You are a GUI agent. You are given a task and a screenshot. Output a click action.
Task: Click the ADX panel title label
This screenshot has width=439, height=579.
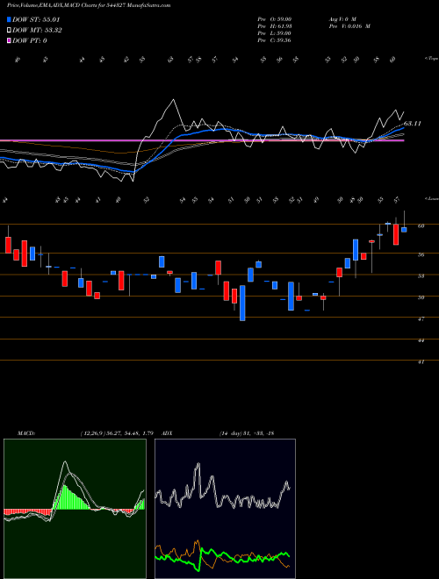[x=167, y=433]
